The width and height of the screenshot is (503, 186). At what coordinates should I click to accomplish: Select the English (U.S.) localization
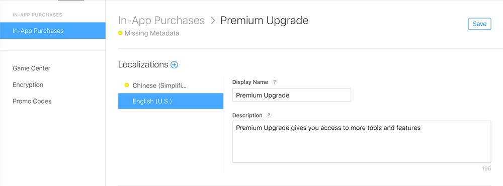point(171,101)
